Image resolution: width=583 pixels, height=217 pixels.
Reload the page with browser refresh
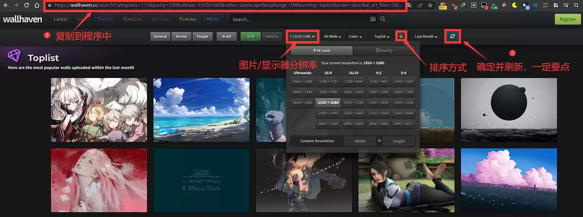[27, 5]
